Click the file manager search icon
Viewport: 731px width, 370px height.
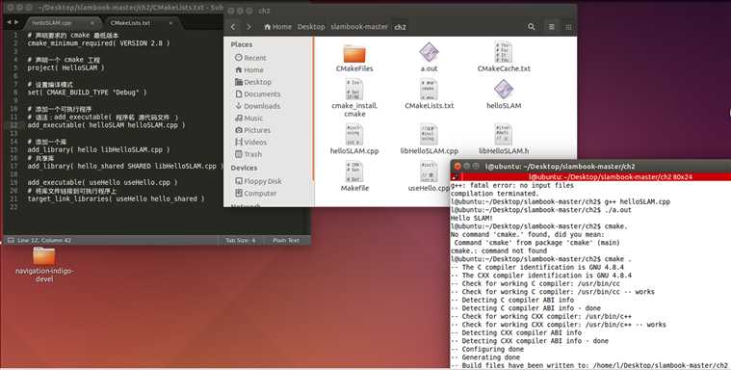531,27
